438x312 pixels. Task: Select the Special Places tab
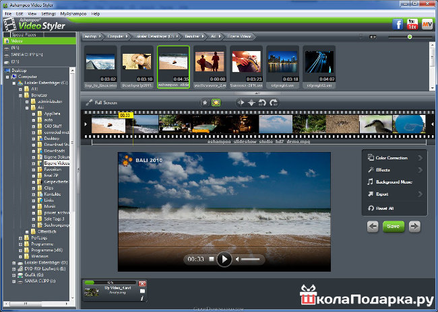[x=24, y=35]
